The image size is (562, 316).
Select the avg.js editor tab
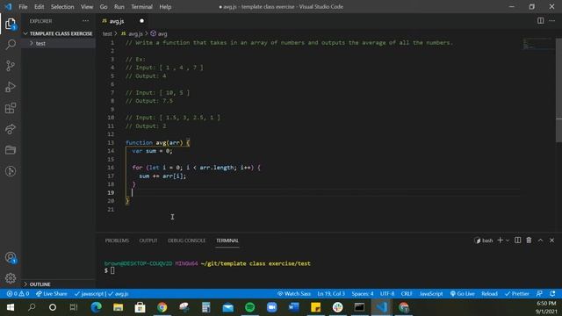[123, 21]
